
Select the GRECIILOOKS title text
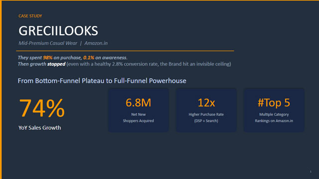click(58, 31)
